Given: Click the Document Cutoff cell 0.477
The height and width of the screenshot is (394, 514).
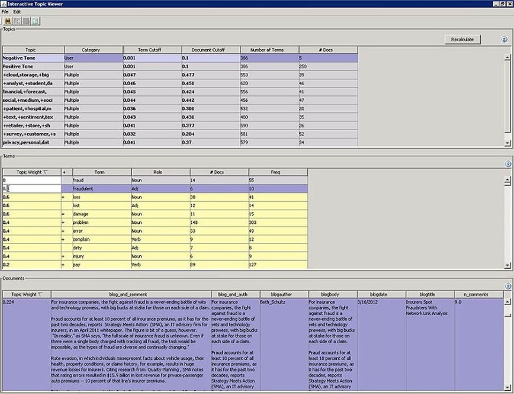Looking at the screenshot, I should click(211, 75).
